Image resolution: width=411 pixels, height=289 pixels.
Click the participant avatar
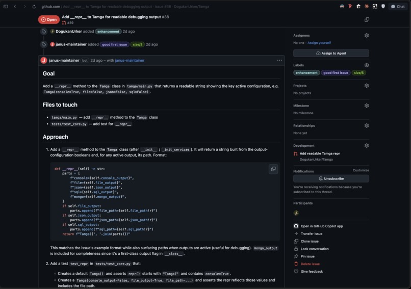coord(296,213)
